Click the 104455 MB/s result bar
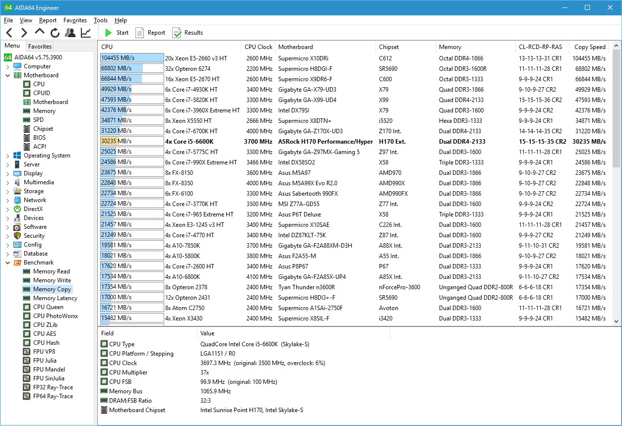This screenshot has height=426, width=622. (132, 58)
